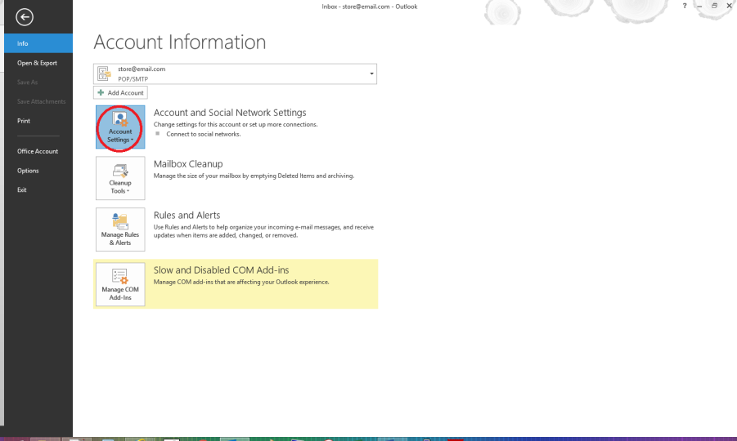Click the account envelope icon in selector
This screenshot has height=441, width=737.
coord(104,73)
